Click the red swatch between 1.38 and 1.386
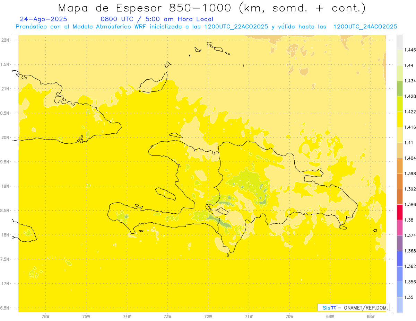 click(400, 212)
